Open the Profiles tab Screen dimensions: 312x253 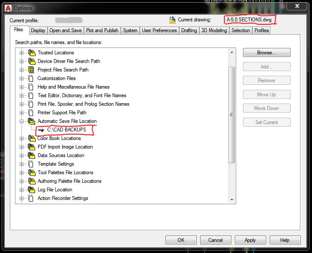coord(262,30)
